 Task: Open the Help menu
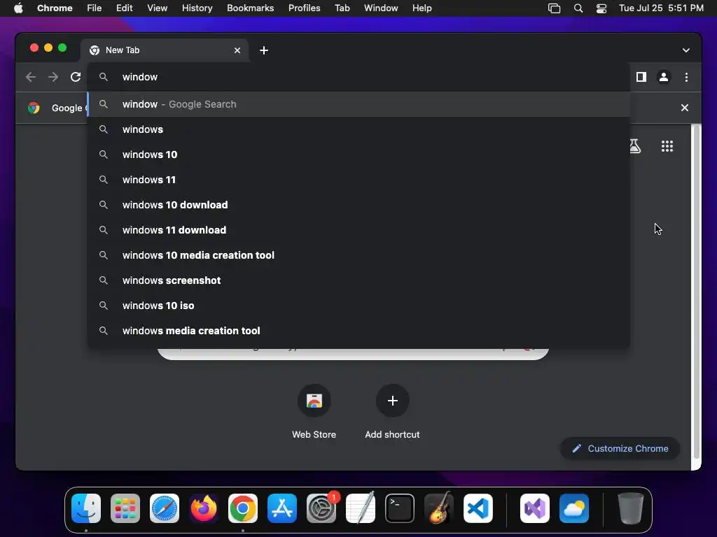click(422, 8)
